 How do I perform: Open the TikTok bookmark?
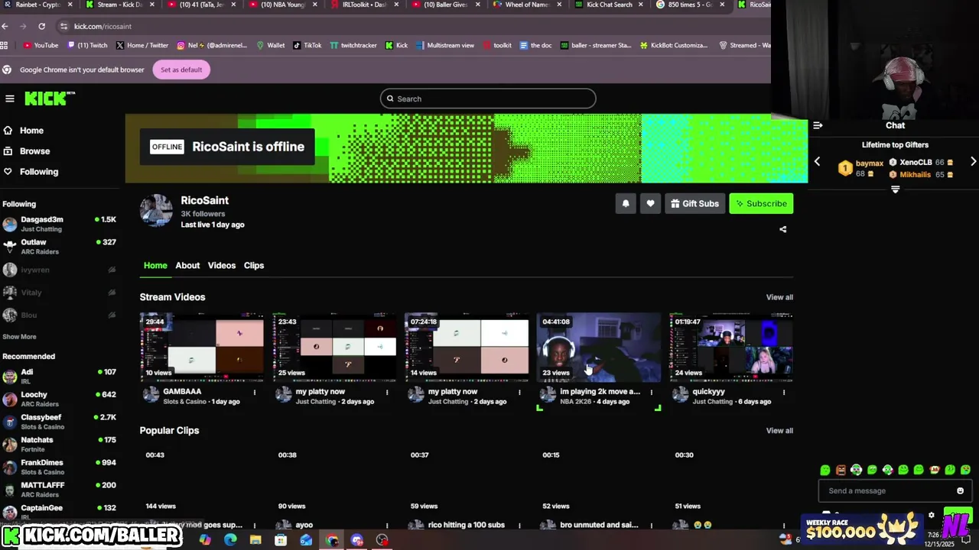pos(307,45)
